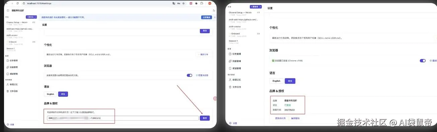Select 中文 language in left window
Screen dimensions: 437x132
pos(63,94)
